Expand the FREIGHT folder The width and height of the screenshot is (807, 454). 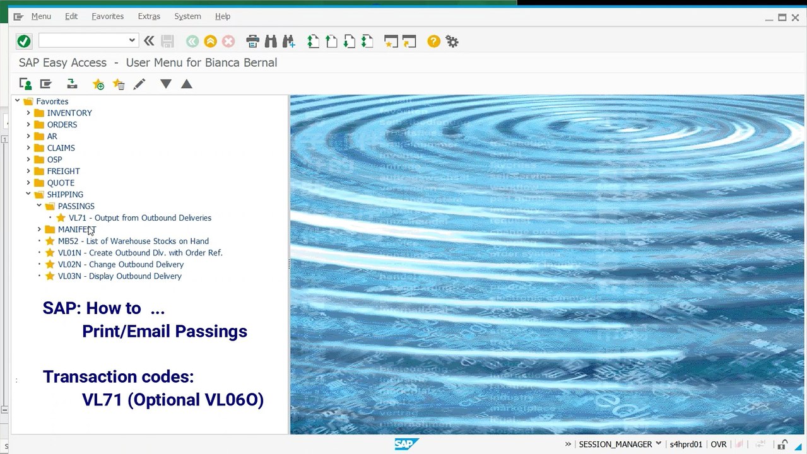coord(28,171)
